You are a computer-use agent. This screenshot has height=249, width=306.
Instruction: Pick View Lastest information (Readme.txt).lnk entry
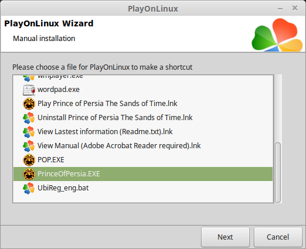click(105, 132)
